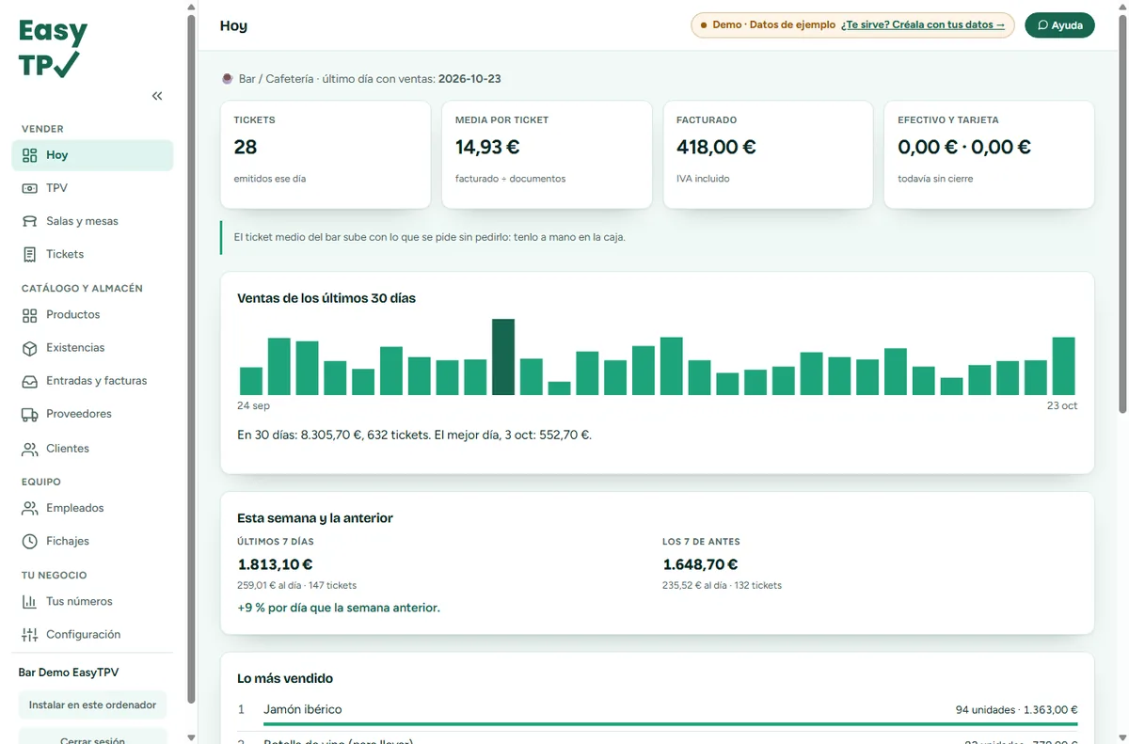Click the Hoy dashboard grid icon
Screen dimensions: 1129x744
pos(30,155)
